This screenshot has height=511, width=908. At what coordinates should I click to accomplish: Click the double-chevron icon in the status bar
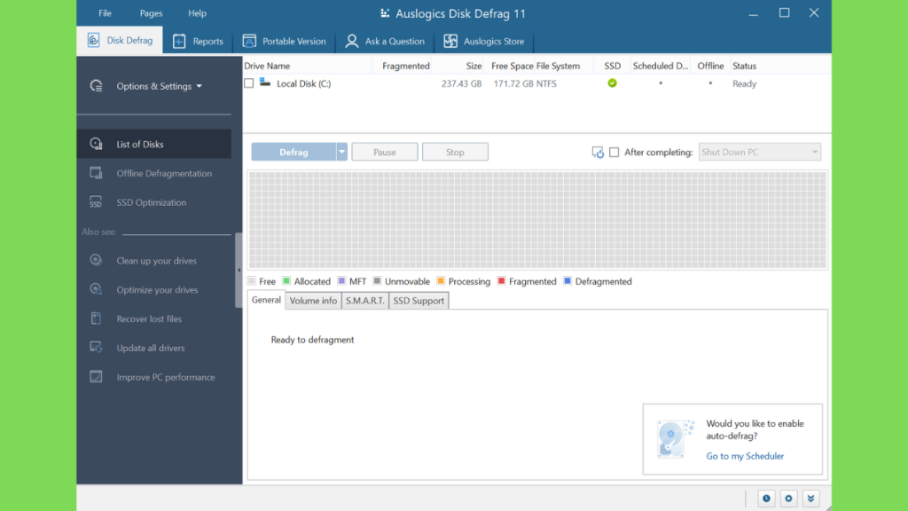click(810, 499)
